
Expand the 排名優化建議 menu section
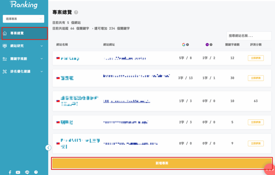(23, 72)
